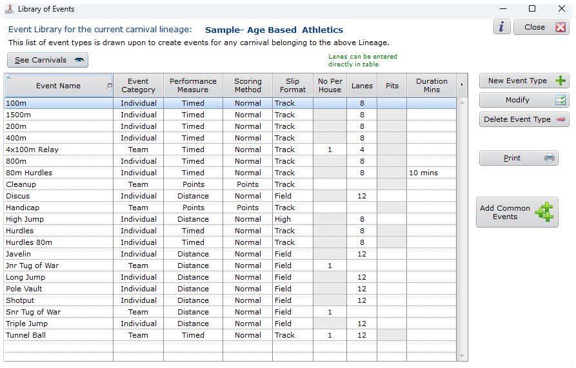Click the printer icon on Print button
Viewport: 576px width, 368px height.
pyautogui.click(x=550, y=158)
